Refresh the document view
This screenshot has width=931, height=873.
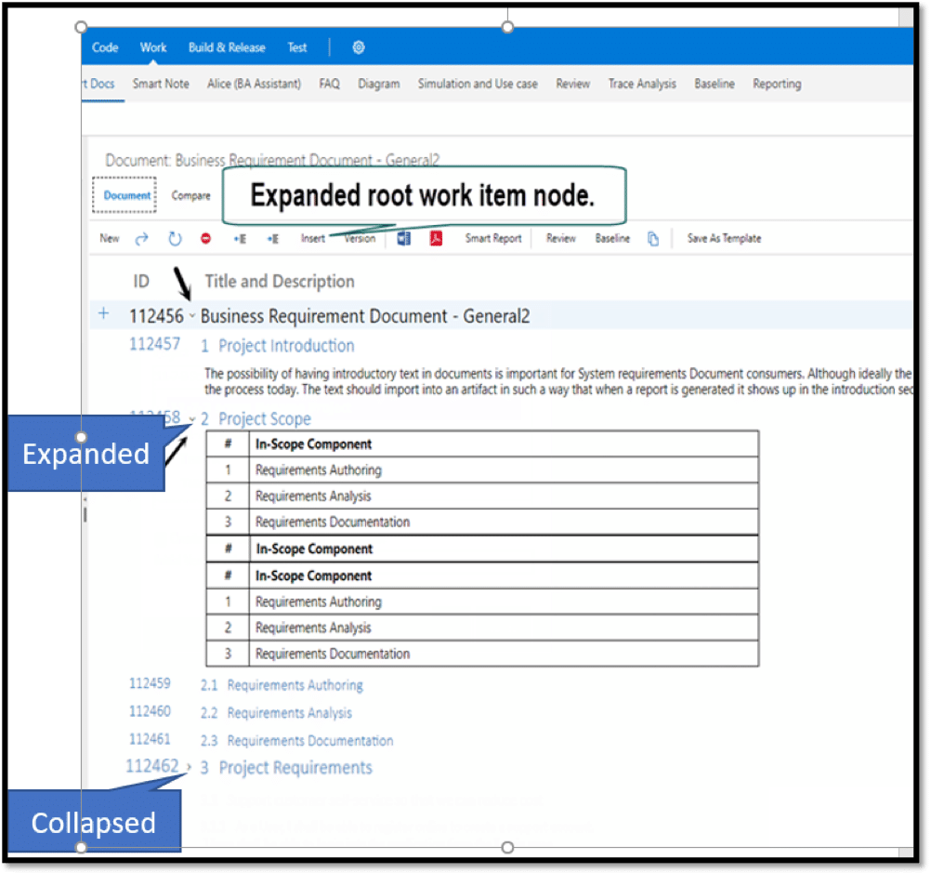(x=175, y=238)
